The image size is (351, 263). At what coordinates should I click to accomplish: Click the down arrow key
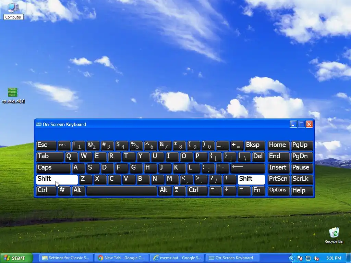coord(229,191)
